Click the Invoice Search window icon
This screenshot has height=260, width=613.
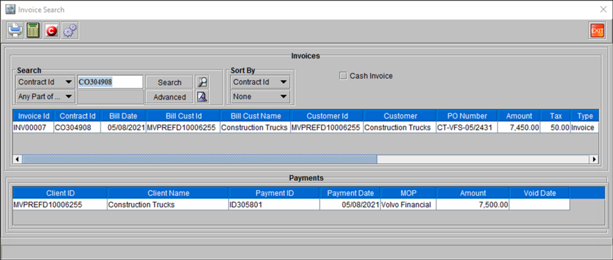(10, 9)
